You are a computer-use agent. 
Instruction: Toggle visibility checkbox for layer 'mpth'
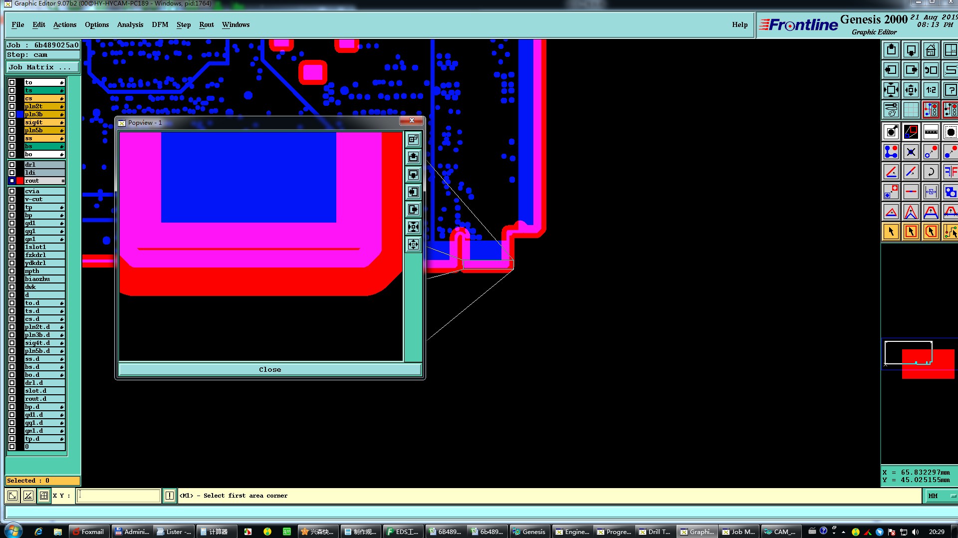pos(12,271)
